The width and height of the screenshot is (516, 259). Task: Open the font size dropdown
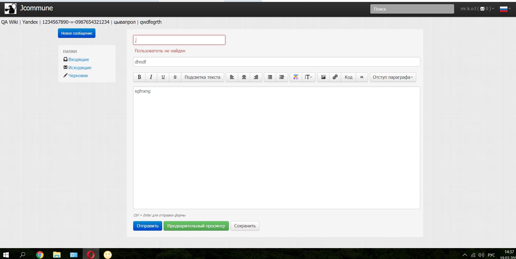(x=308, y=77)
